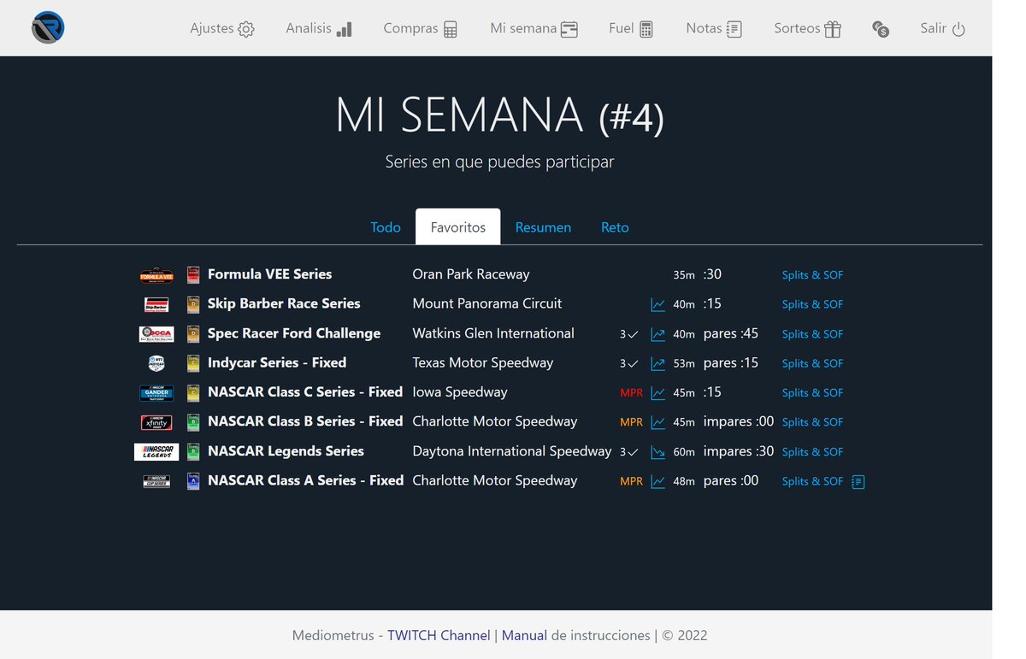This screenshot has width=1026, height=659.
Task: Click license badge for NASCAR Class B Series
Action: 193,422
